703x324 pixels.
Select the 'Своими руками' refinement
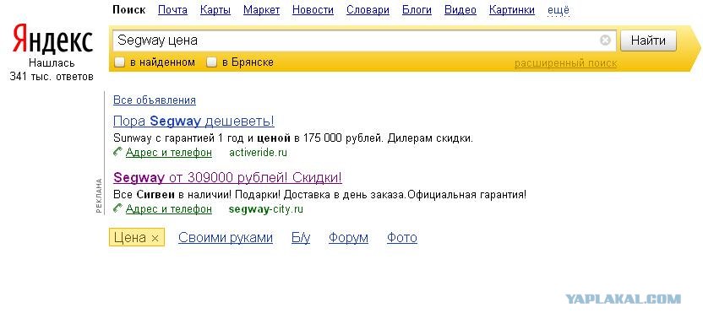click(226, 238)
